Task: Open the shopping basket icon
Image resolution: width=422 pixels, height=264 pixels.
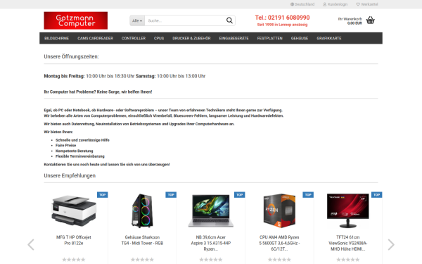Action: [x=371, y=20]
